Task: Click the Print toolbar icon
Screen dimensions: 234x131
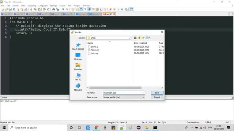Action: coord(26,9)
